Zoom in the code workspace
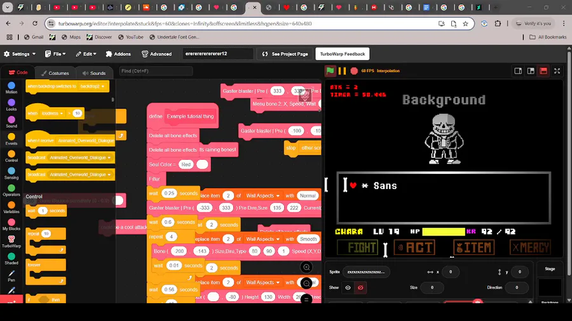Screen dimensions: 572x321 (x=306, y=268)
